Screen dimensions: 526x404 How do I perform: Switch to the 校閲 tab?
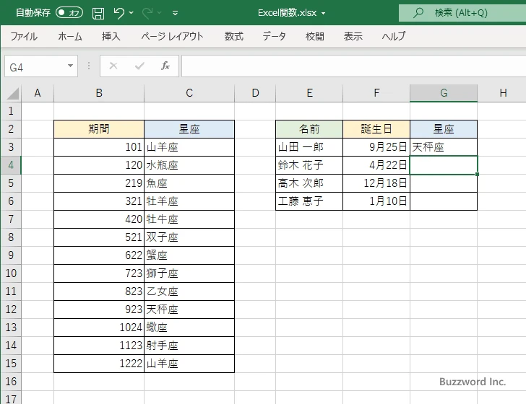pyautogui.click(x=315, y=36)
